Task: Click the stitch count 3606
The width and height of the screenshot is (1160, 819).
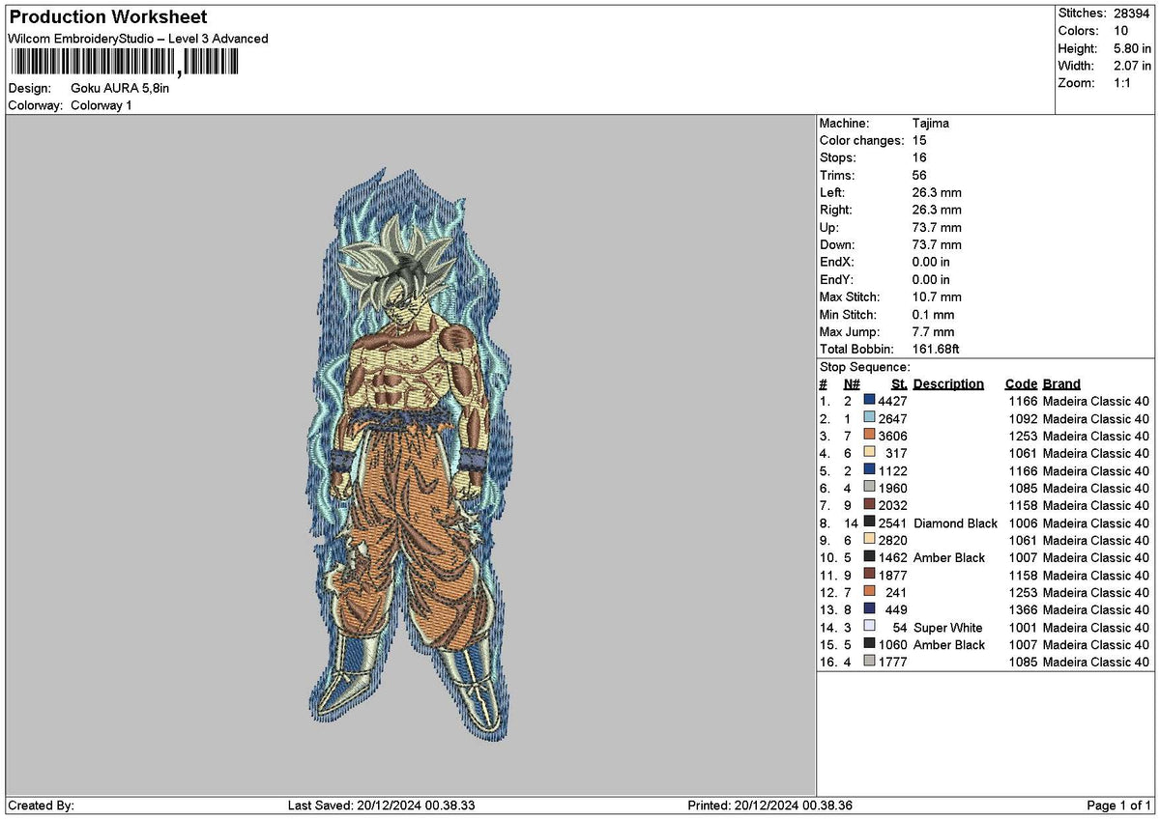Action: [x=893, y=436]
